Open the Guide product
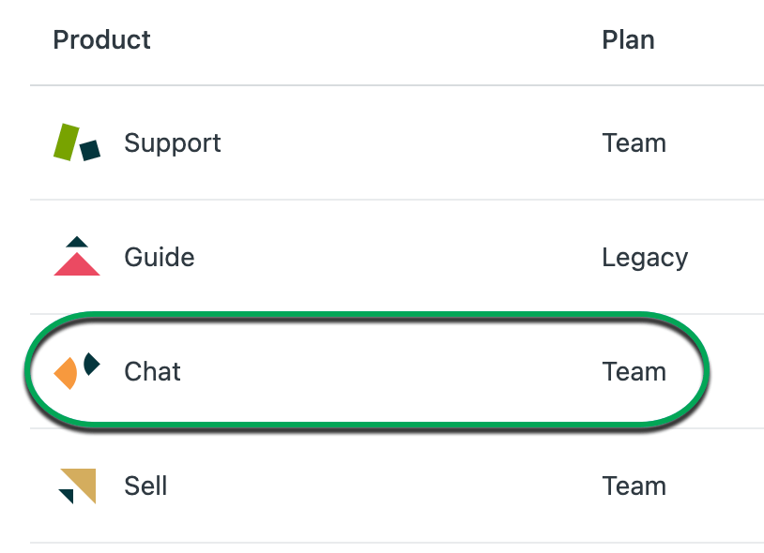This screenshot has height=553, width=764. [x=160, y=258]
